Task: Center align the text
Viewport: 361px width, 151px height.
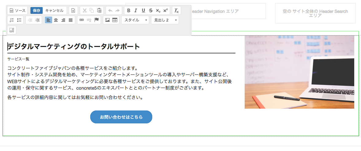Action: [56, 20]
